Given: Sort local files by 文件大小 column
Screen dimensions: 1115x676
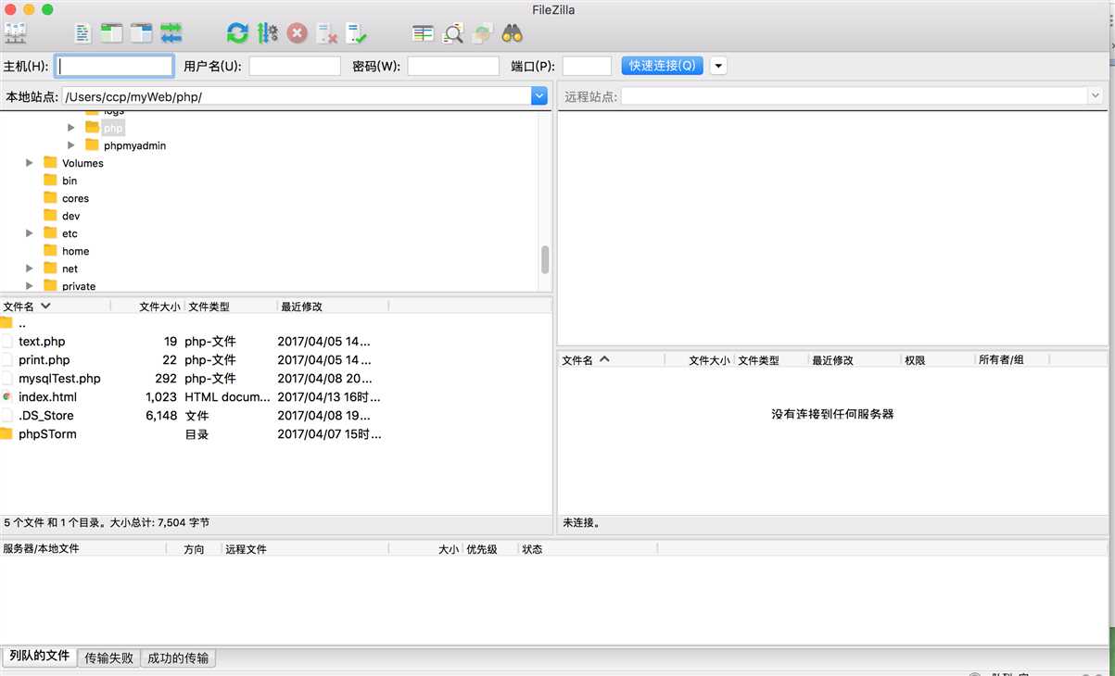Looking at the screenshot, I should (x=147, y=307).
